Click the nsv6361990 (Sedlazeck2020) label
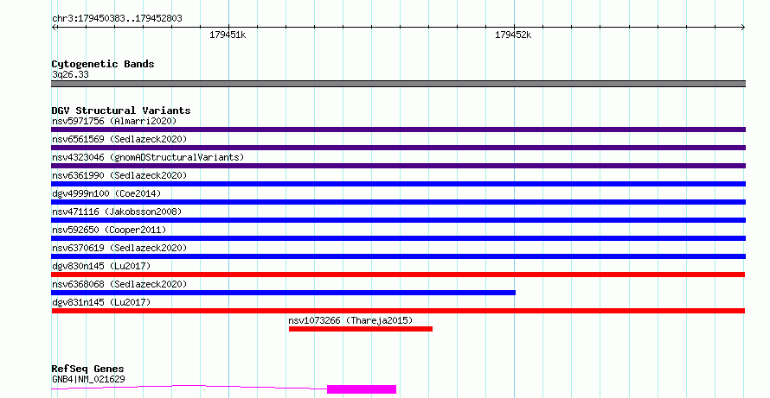Viewport: 770px width, 398px height. coord(119,175)
